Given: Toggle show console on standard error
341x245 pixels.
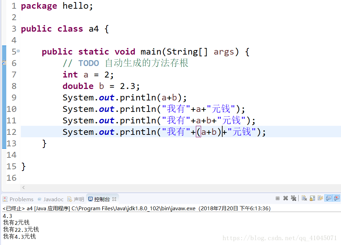Looking at the screenshot, I should (x=336, y=198).
